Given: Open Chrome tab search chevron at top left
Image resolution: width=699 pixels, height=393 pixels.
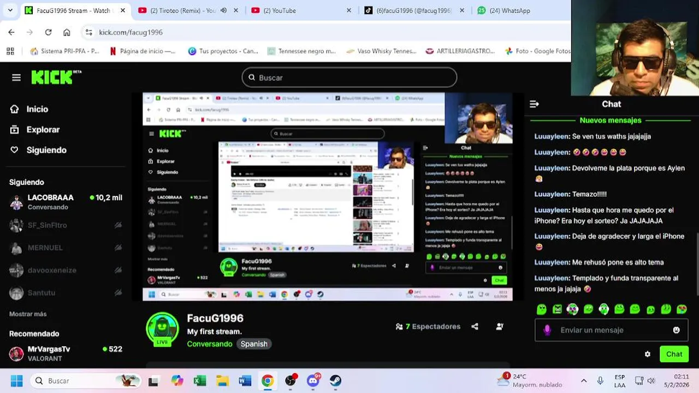Looking at the screenshot, I should 10,10.
